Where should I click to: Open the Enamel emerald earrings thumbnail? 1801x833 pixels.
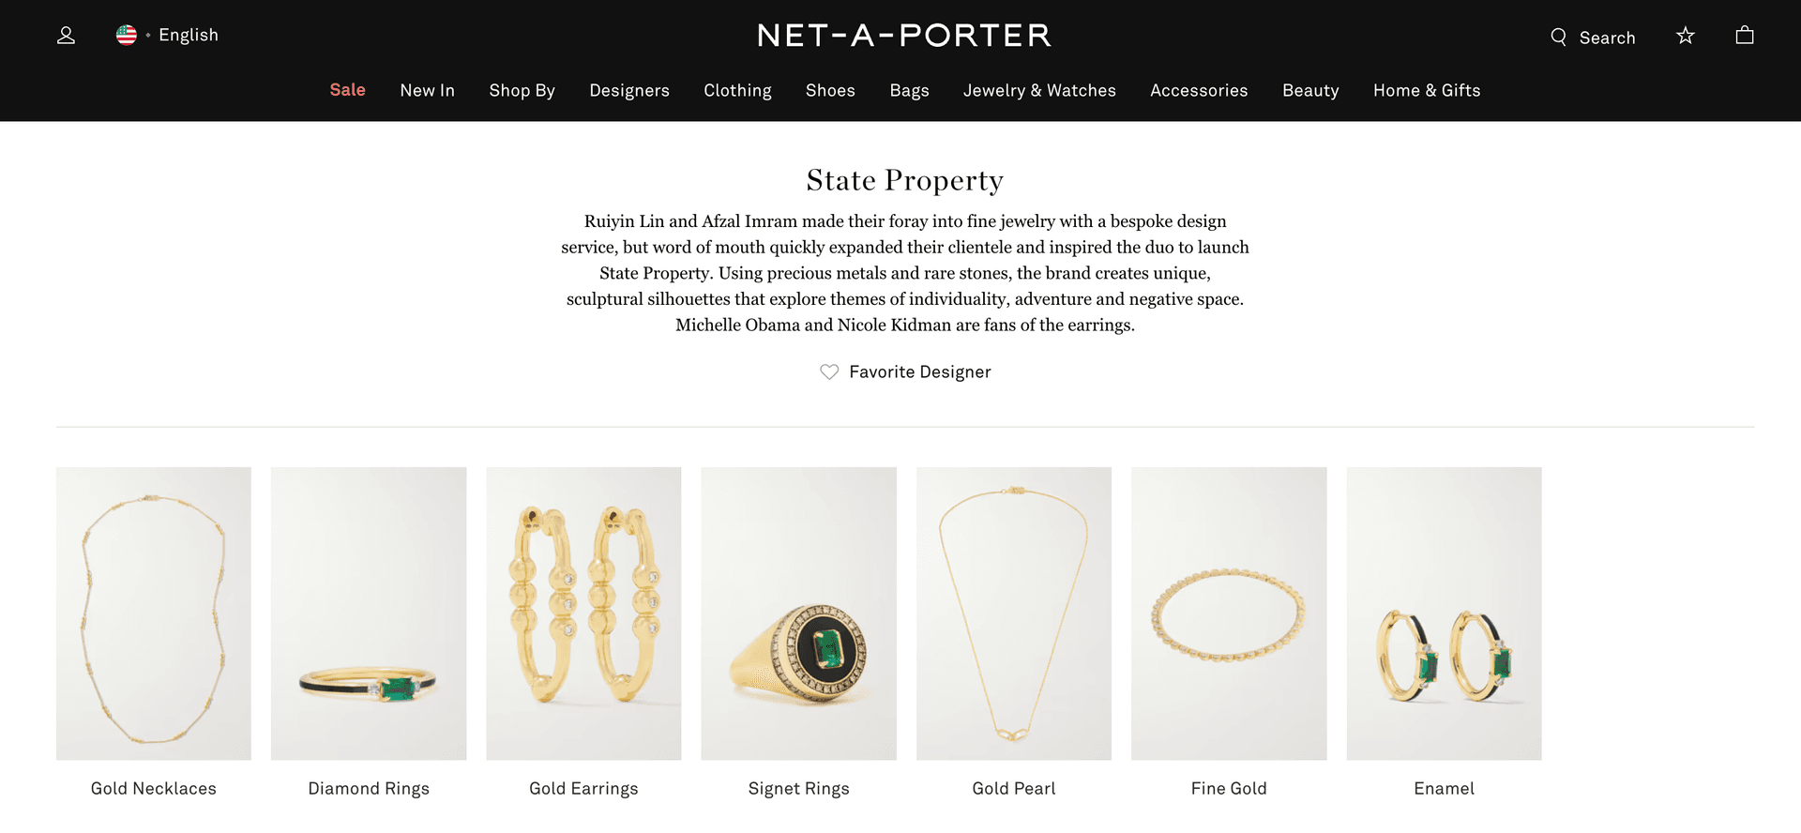(1444, 613)
